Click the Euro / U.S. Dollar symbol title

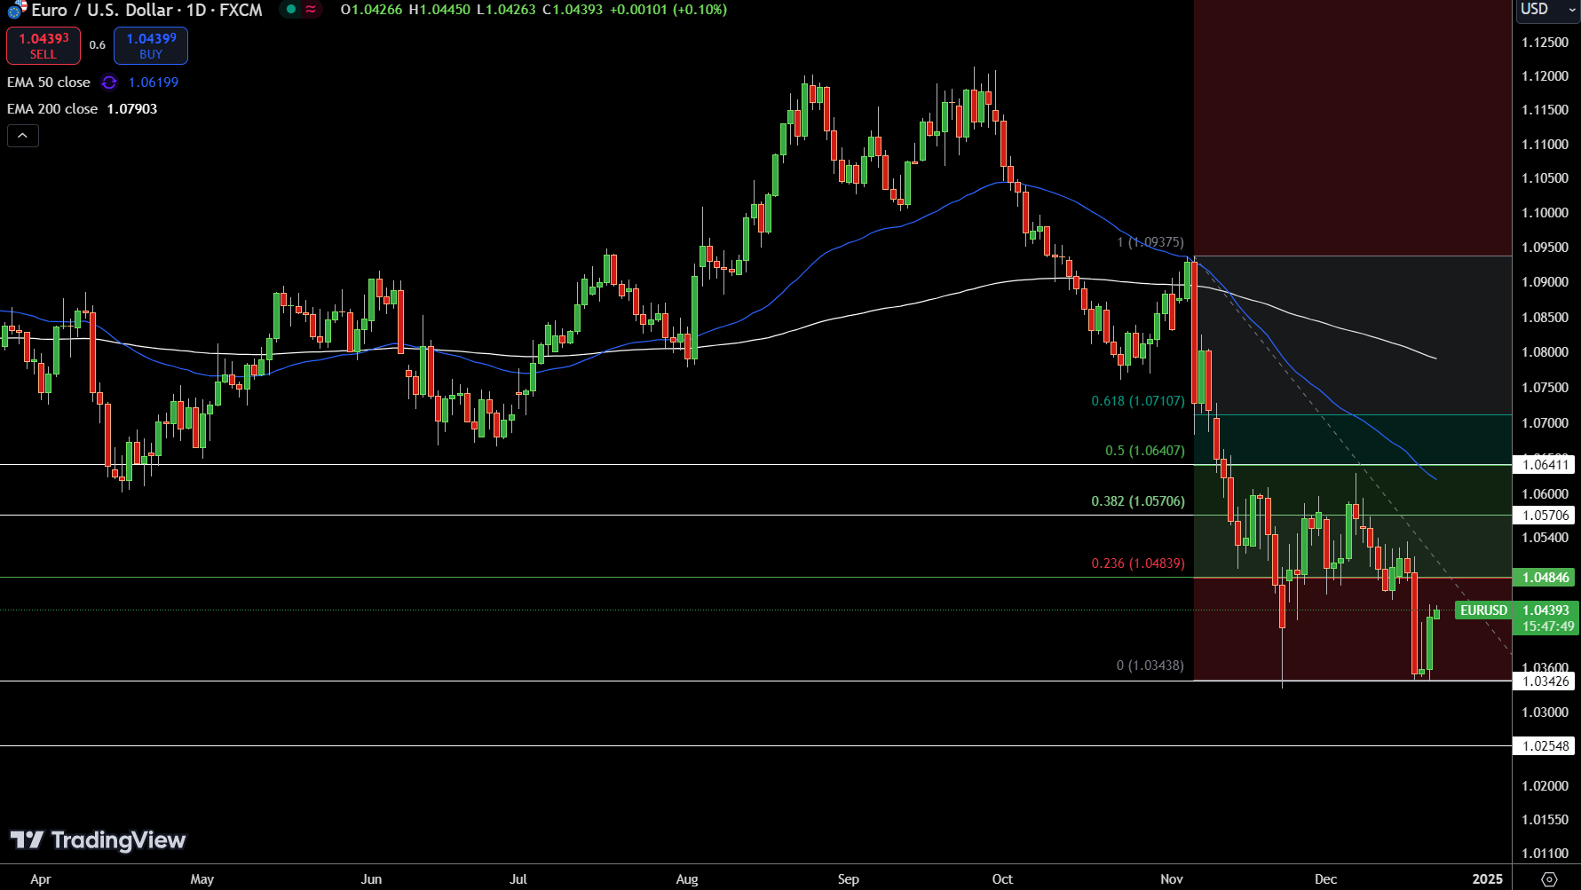coord(147,10)
